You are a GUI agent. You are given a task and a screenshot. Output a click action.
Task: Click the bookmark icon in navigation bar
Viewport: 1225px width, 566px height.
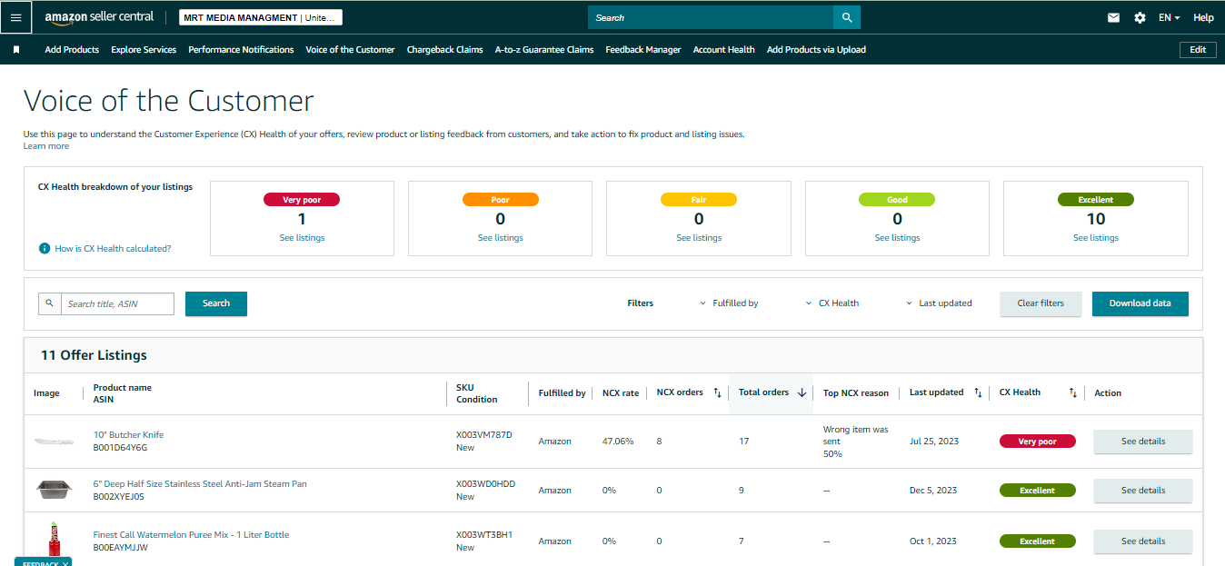16,50
